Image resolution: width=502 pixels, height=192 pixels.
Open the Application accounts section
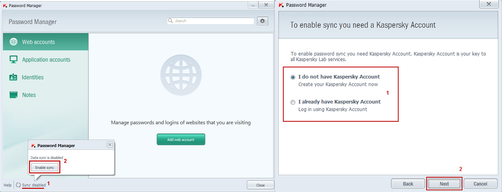point(45,59)
